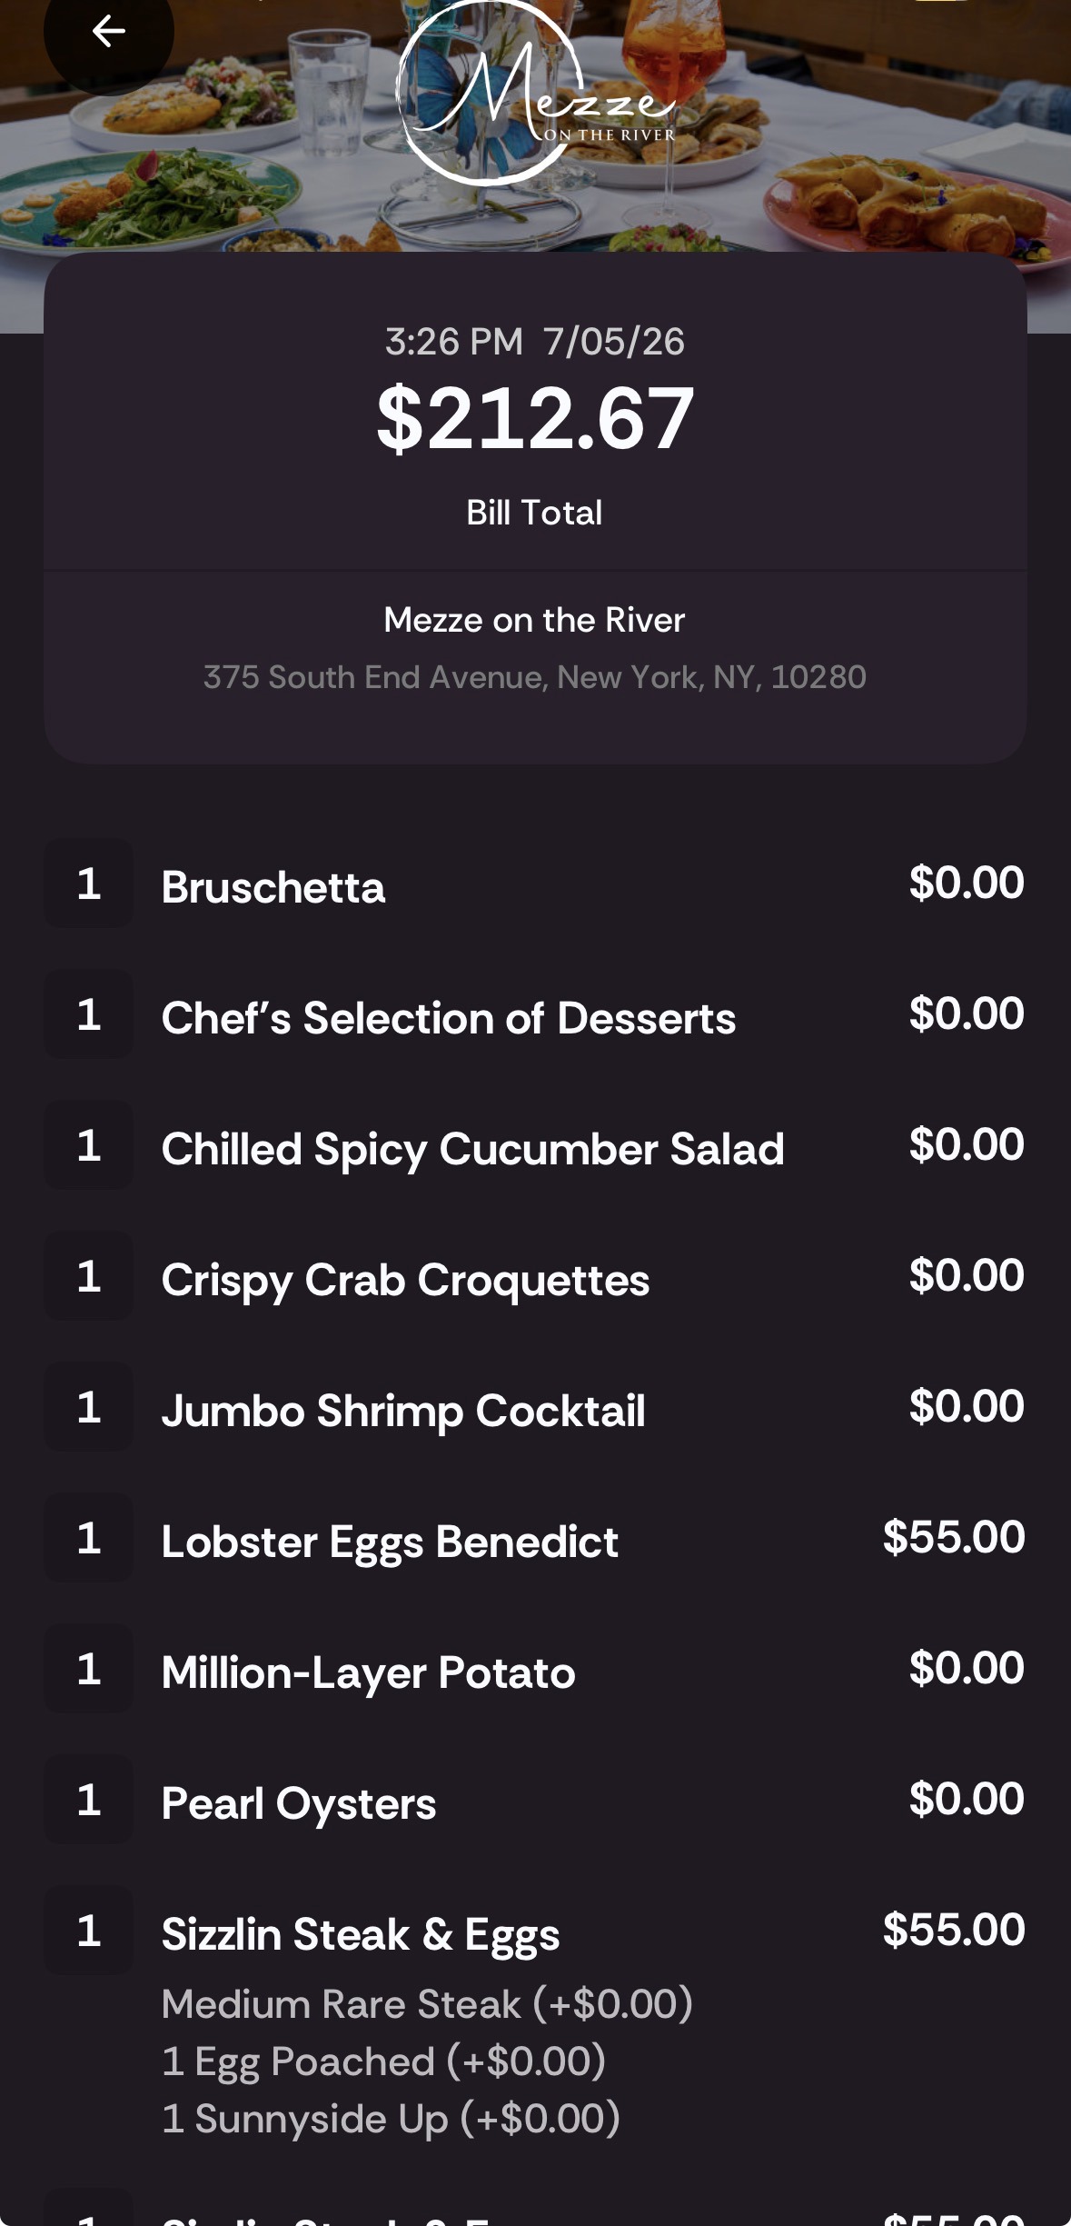Select Lobster Eggs Benedict entry
The height and width of the screenshot is (2226, 1071).
[x=535, y=1539]
